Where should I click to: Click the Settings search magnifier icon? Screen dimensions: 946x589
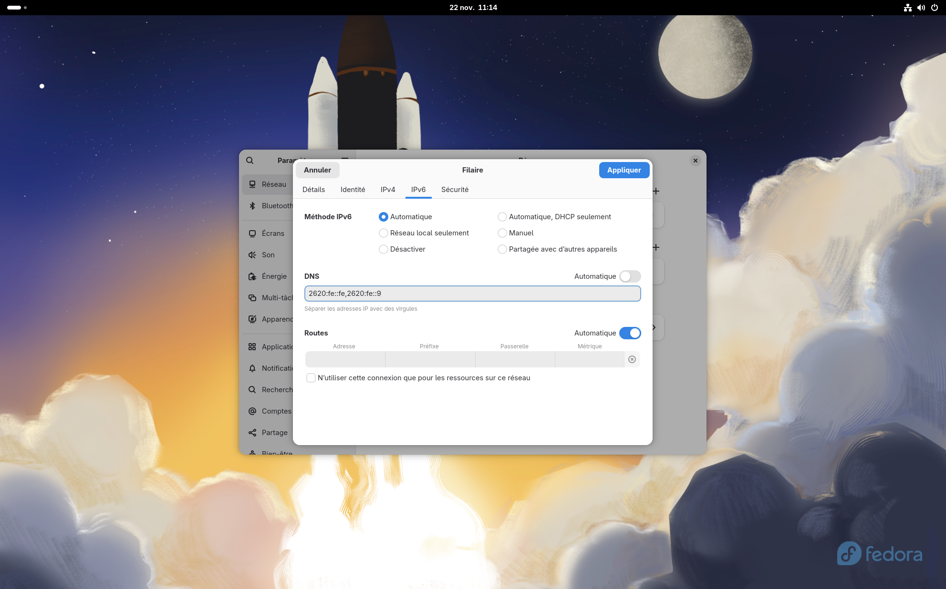click(x=250, y=161)
